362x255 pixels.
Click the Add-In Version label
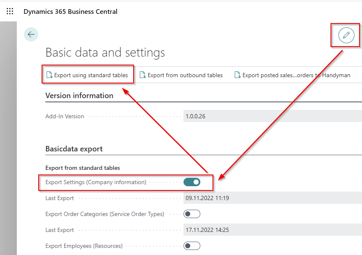[65, 116]
